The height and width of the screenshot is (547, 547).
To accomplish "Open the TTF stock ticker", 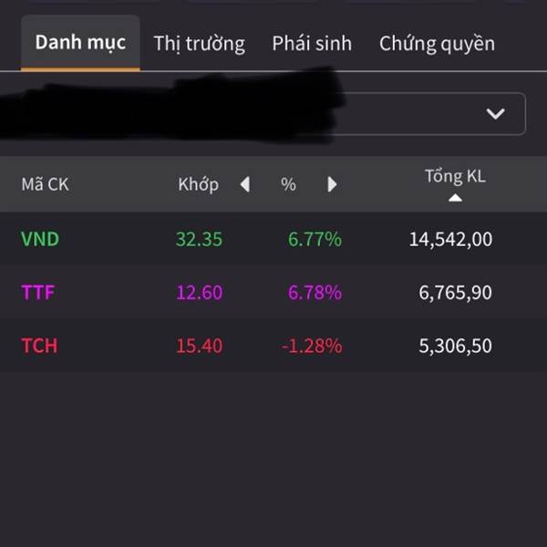I will (x=38, y=293).
